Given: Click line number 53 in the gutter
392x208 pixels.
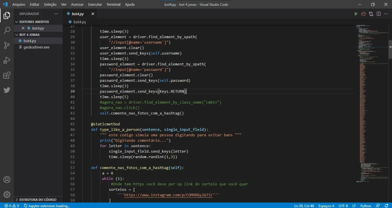Looking at the screenshot, I should pyautogui.click(x=72, y=168).
